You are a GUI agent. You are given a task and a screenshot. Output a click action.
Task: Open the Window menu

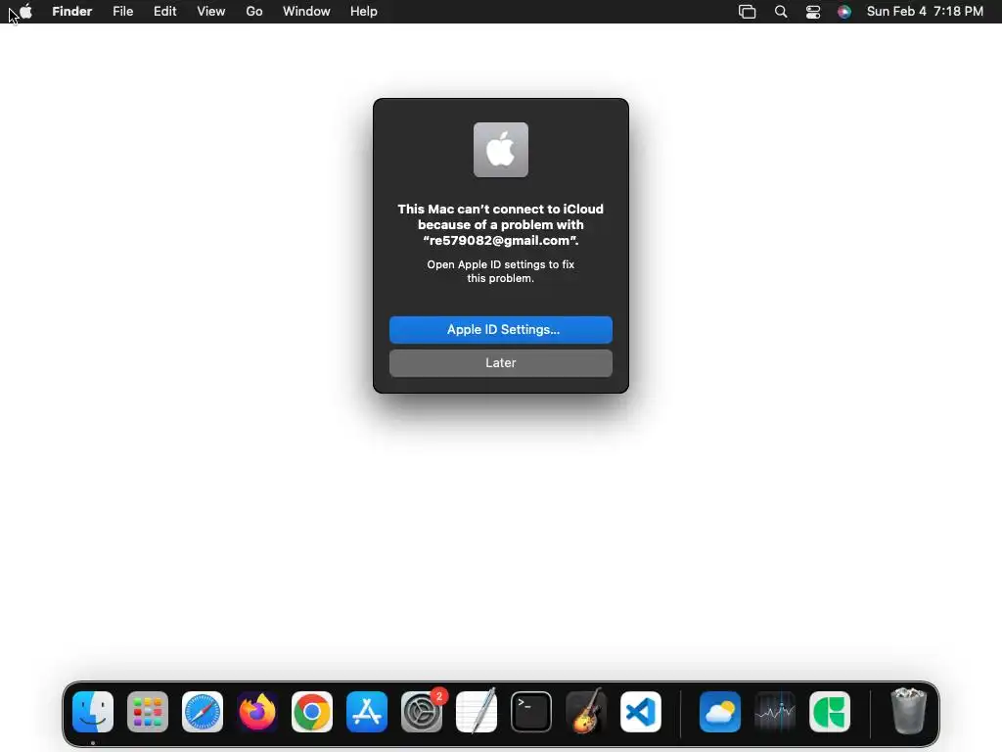pyautogui.click(x=306, y=12)
